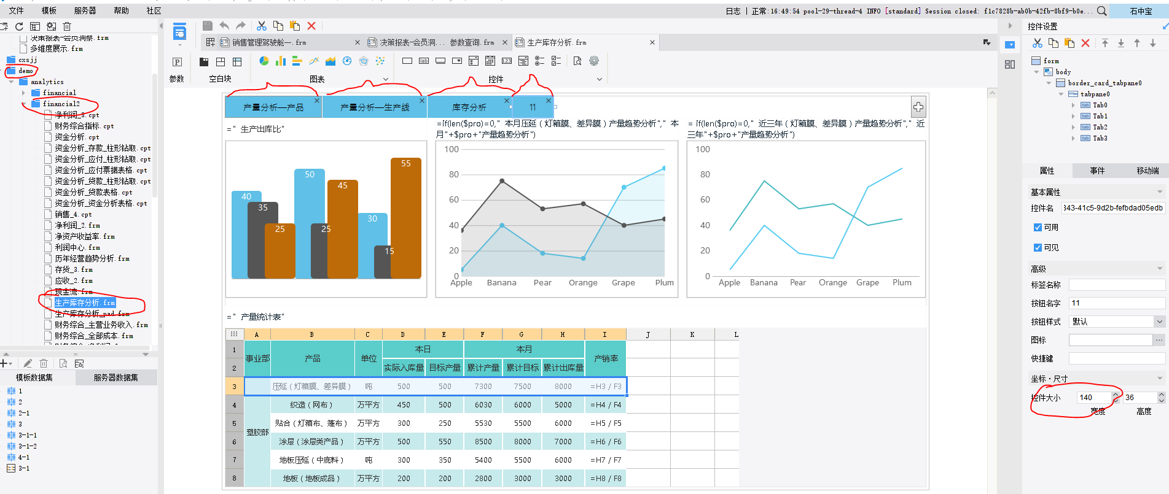Cut selection using main toolbar scissors
The width and height of the screenshot is (1169, 494).
pyautogui.click(x=262, y=26)
